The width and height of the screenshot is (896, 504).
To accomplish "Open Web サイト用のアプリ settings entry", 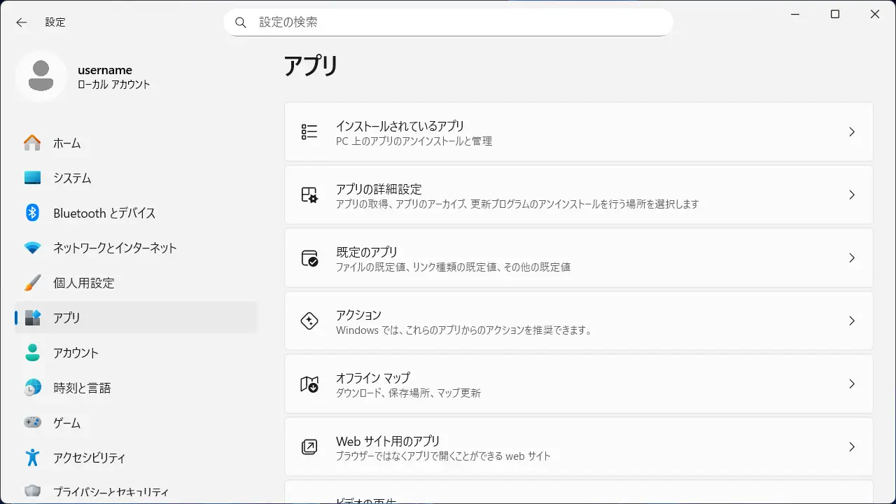I will (578, 447).
